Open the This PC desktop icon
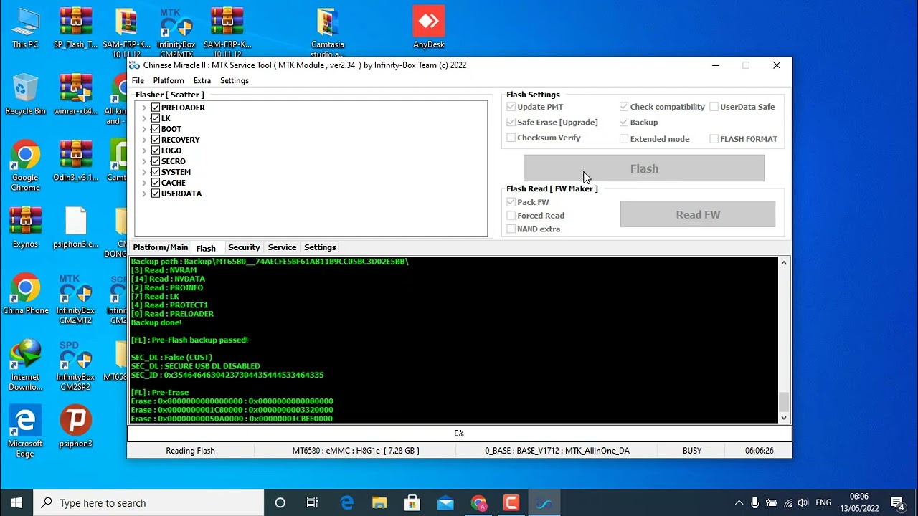Viewport: 918px width, 516px height. point(25,28)
